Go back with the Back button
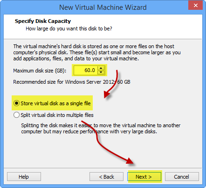Viewport: 206px width, 188px height. coord(106,177)
